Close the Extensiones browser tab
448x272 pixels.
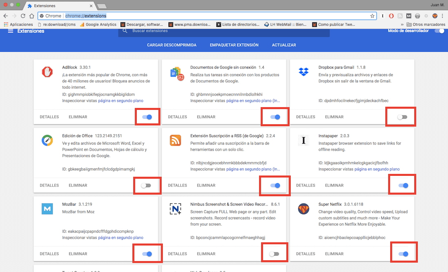point(91,6)
